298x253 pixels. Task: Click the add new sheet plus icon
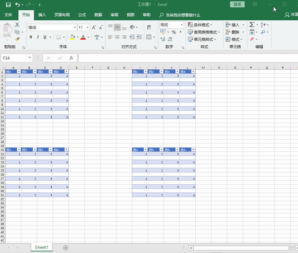(66, 248)
